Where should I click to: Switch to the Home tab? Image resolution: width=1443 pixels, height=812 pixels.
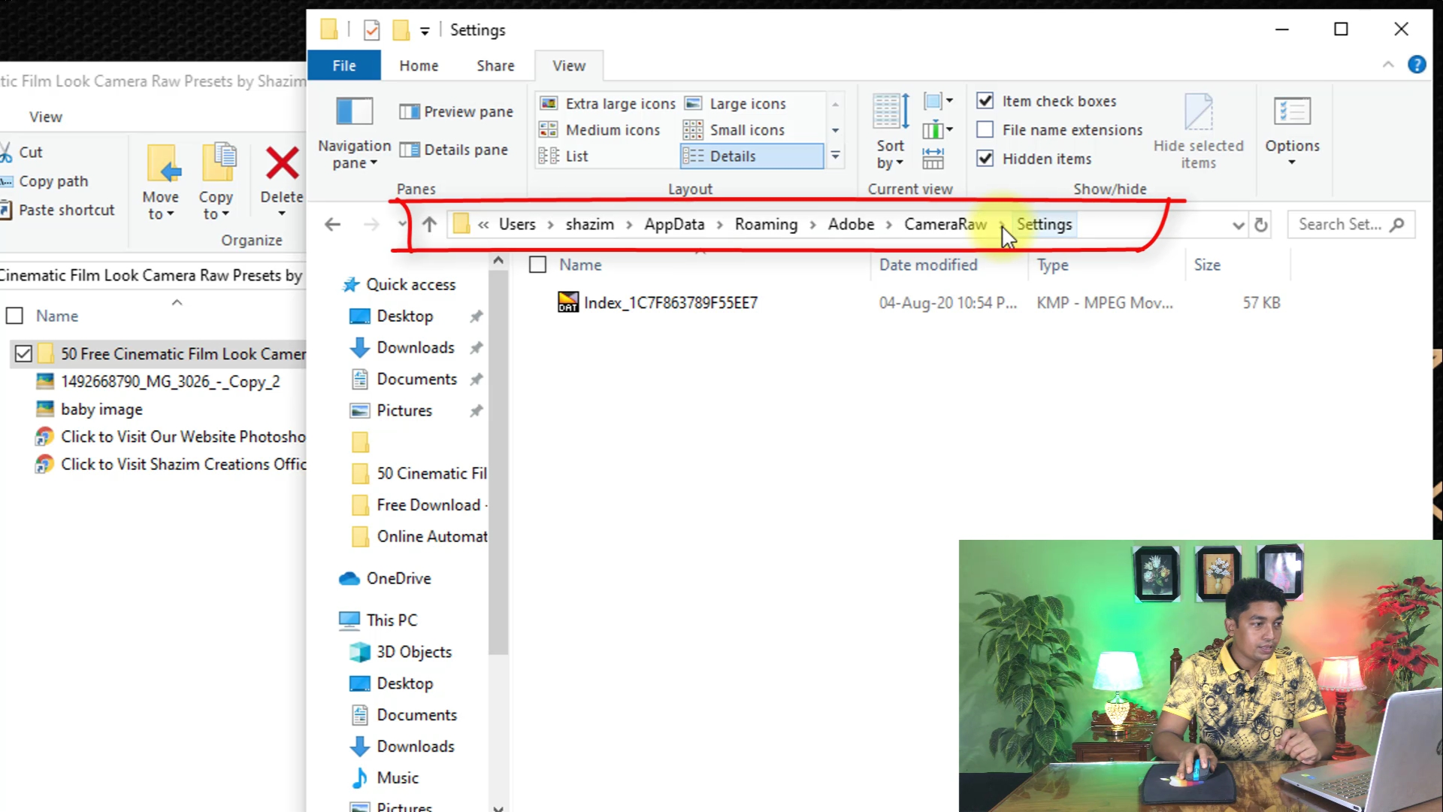click(x=419, y=65)
